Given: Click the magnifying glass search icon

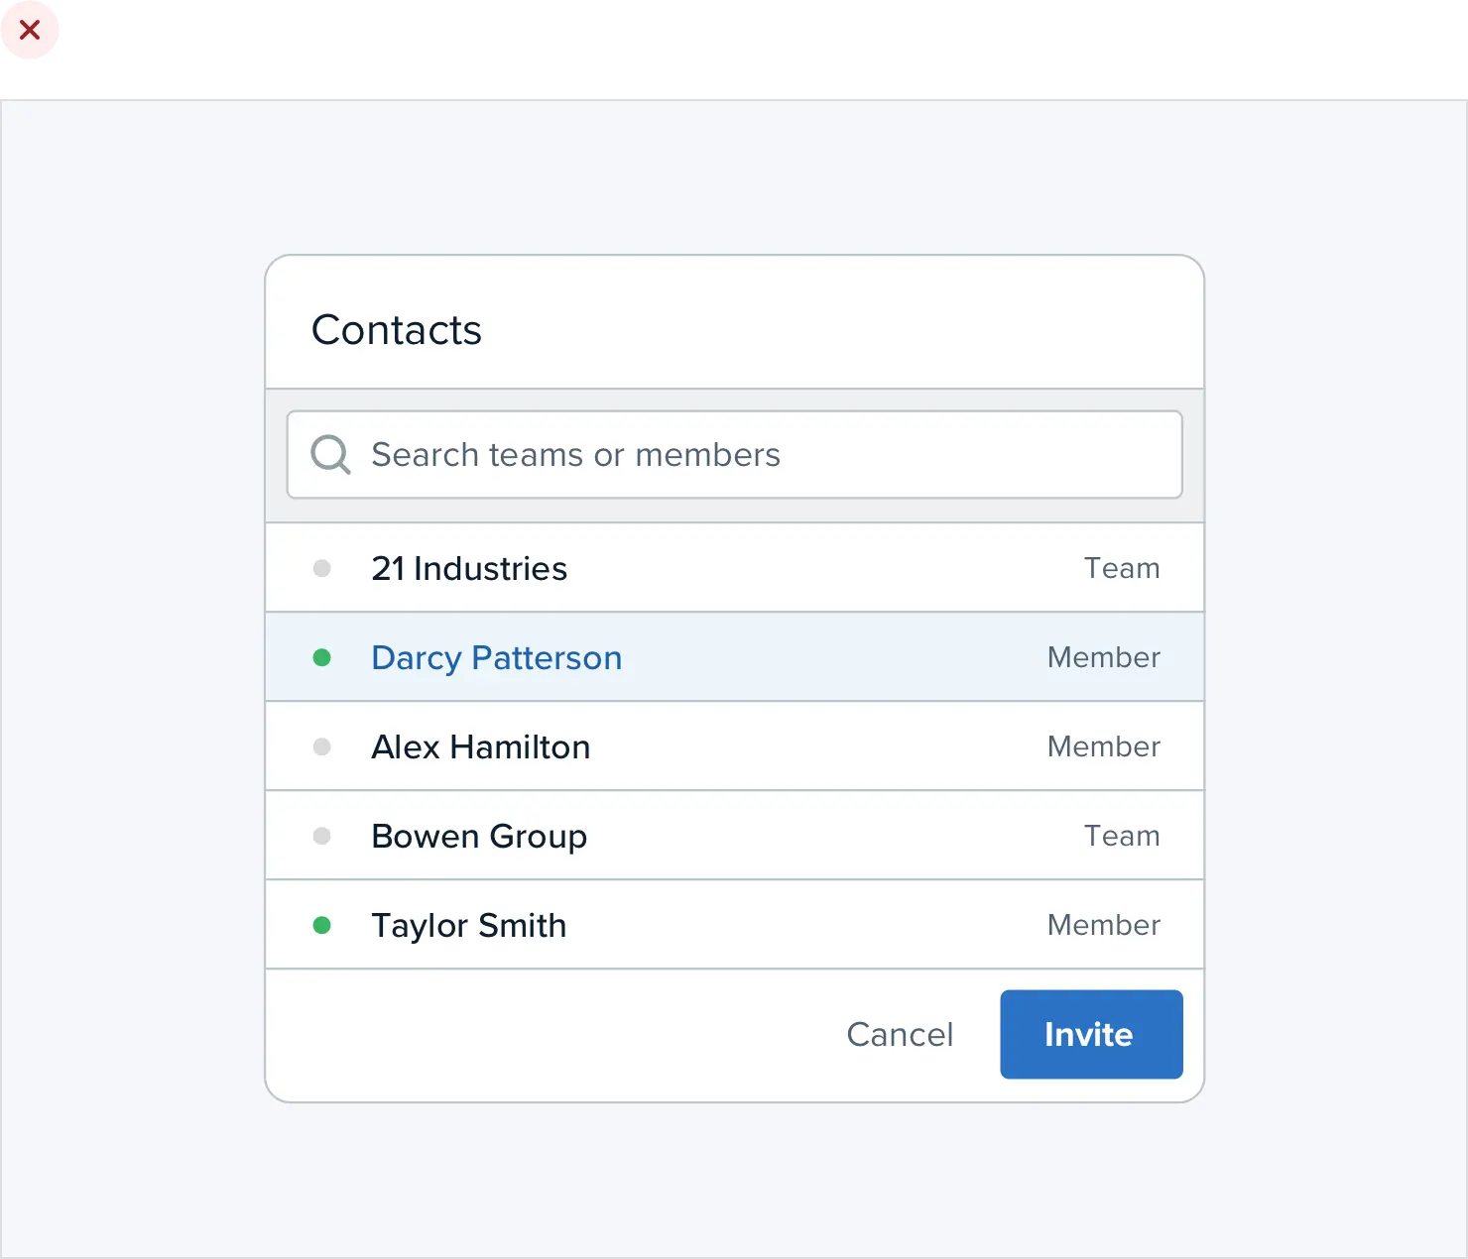Looking at the screenshot, I should coord(330,454).
